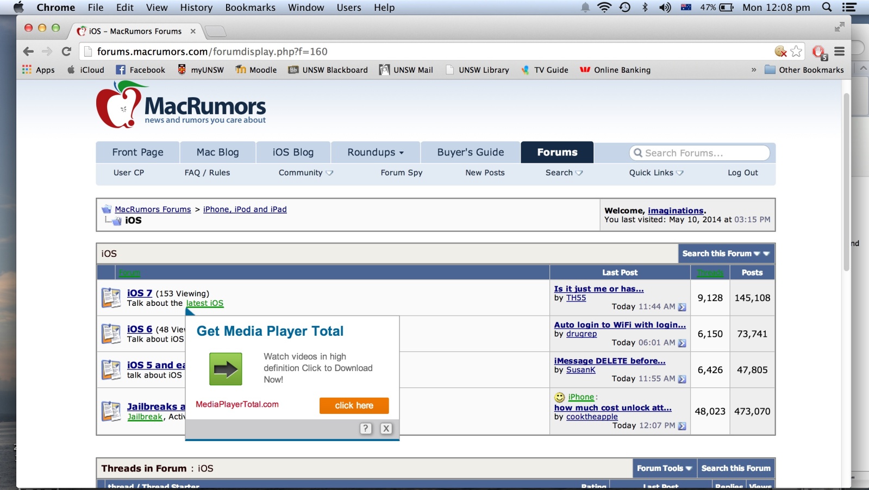Open the cookie extension icon in address bar

click(x=781, y=51)
